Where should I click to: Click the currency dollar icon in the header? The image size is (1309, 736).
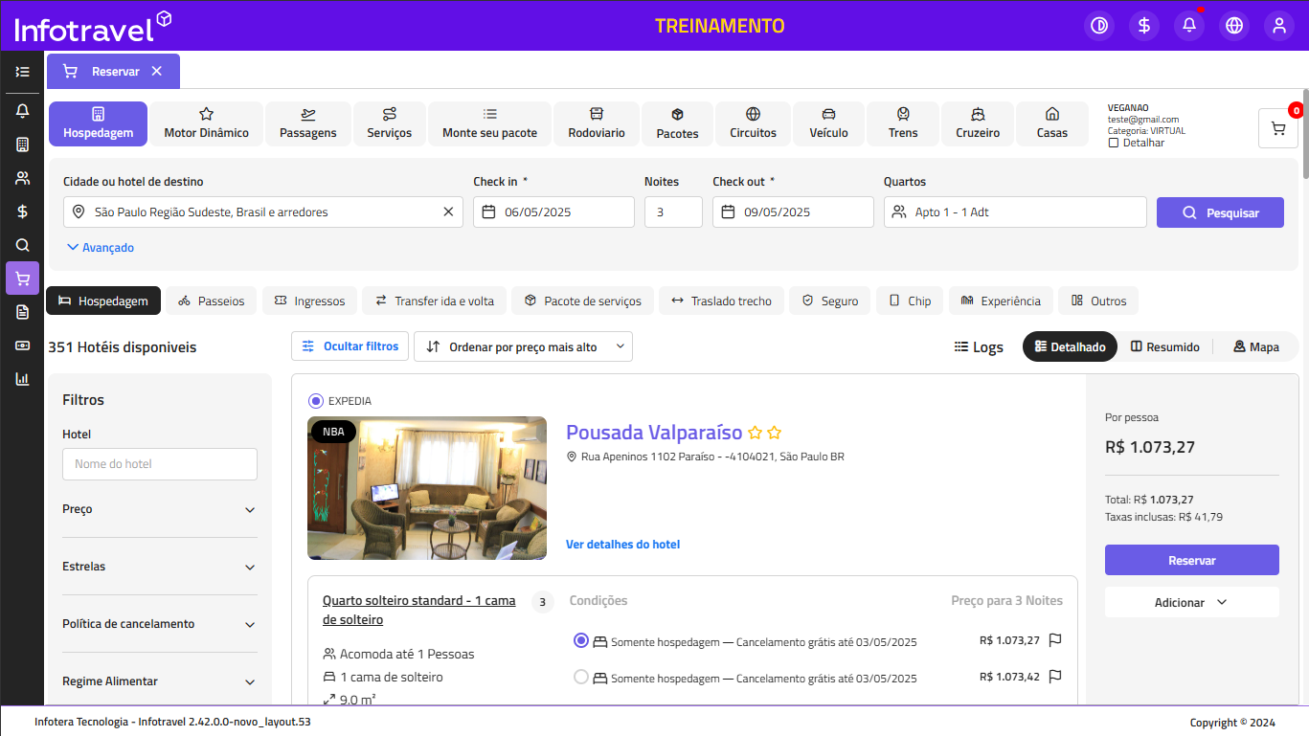[1144, 26]
